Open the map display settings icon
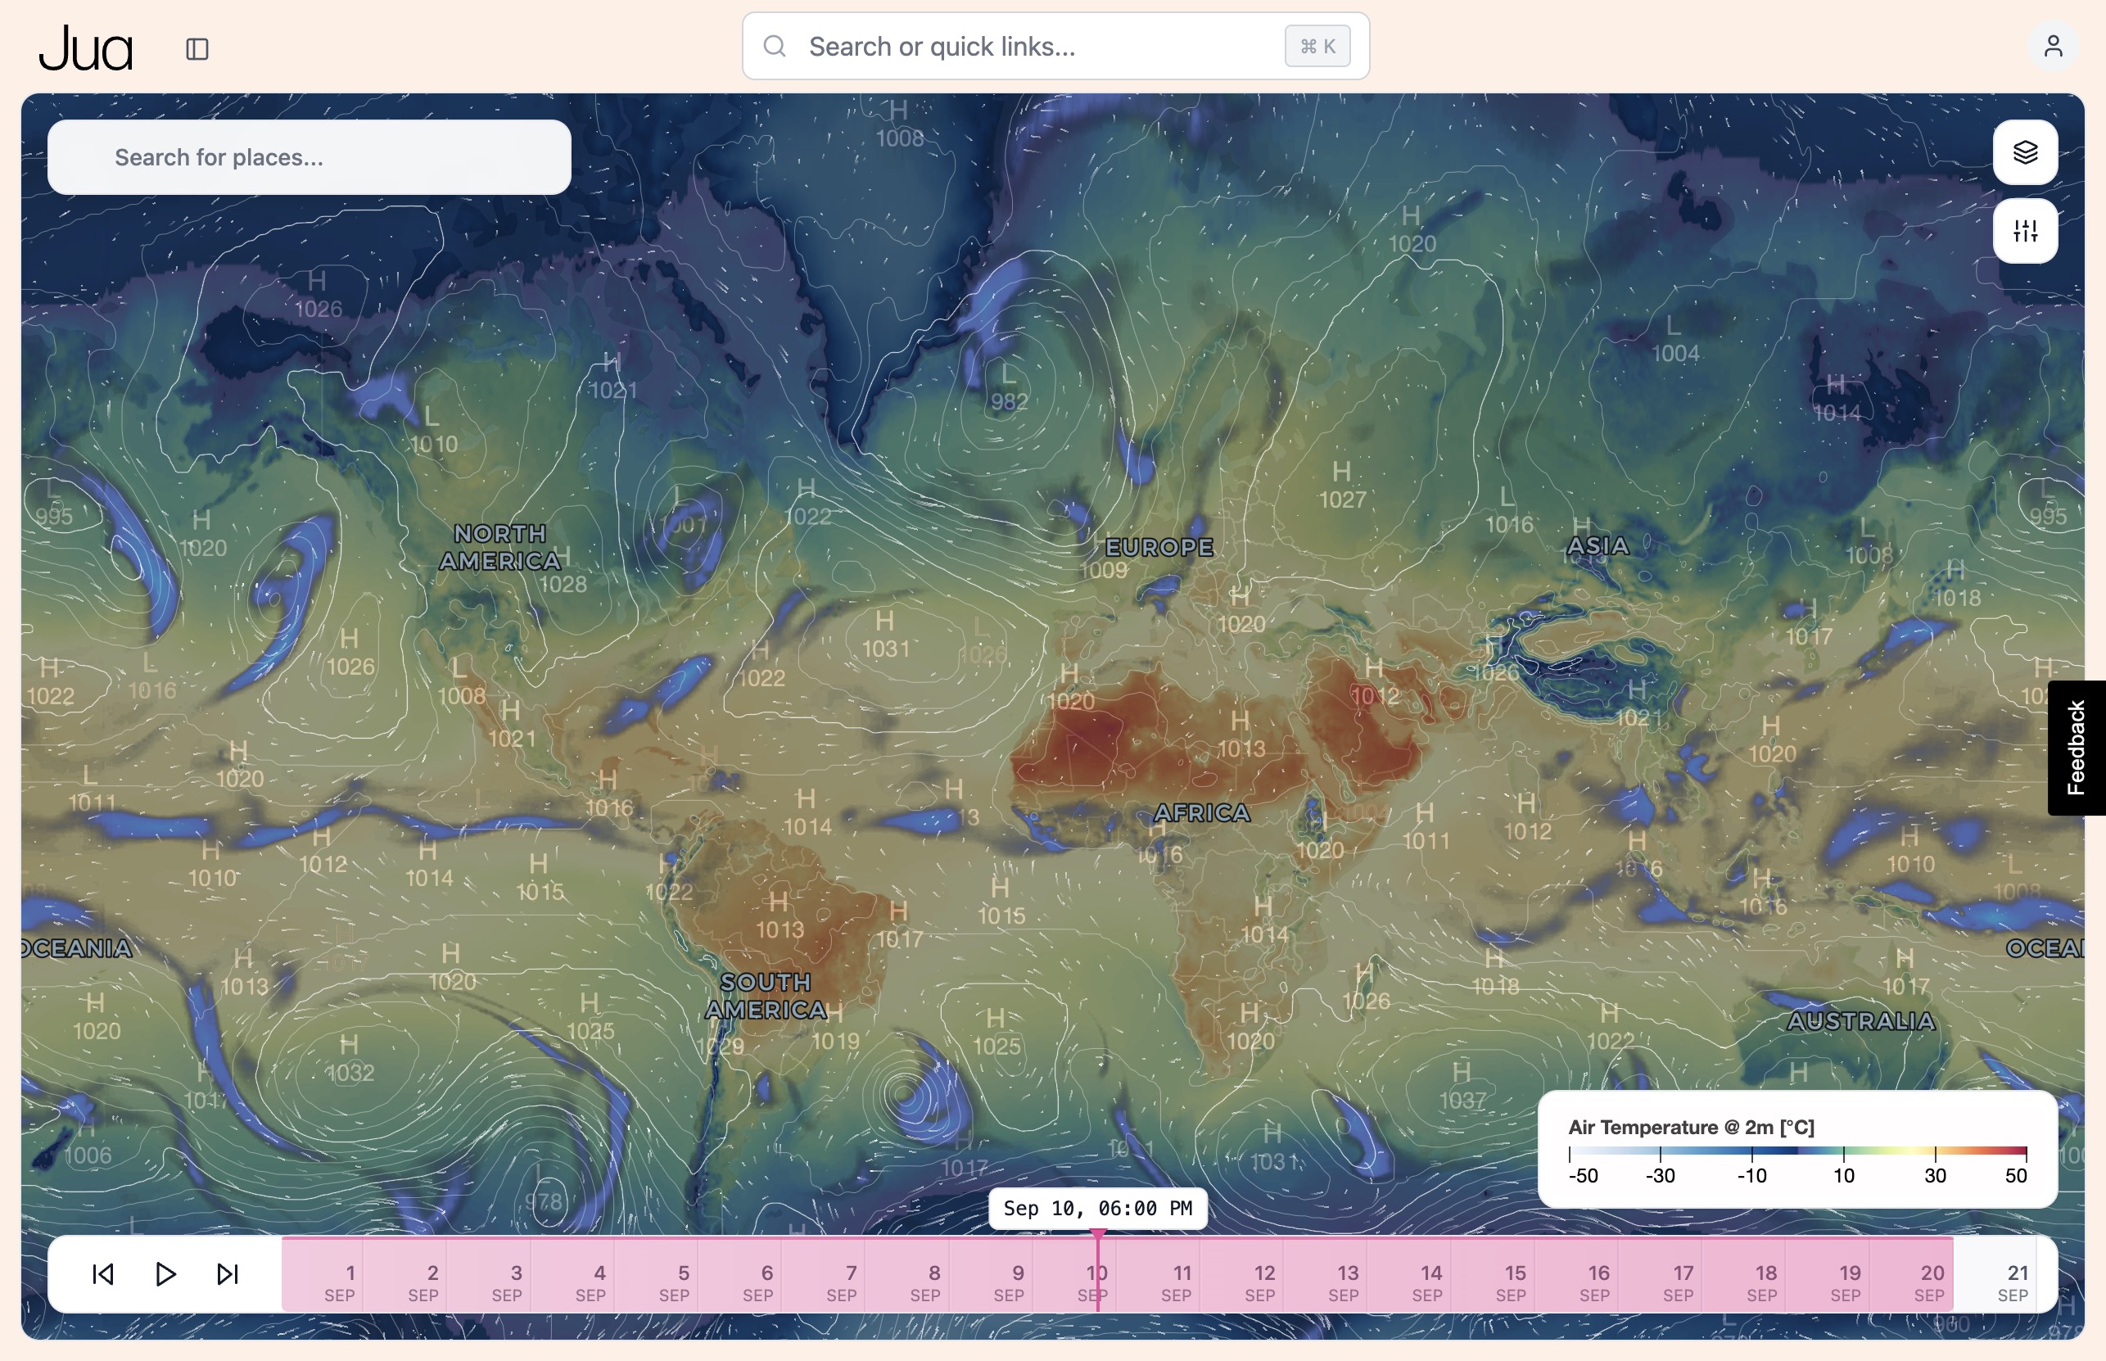Image resolution: width=2106 pixels, height=1361 pixels. [2026, 232]
